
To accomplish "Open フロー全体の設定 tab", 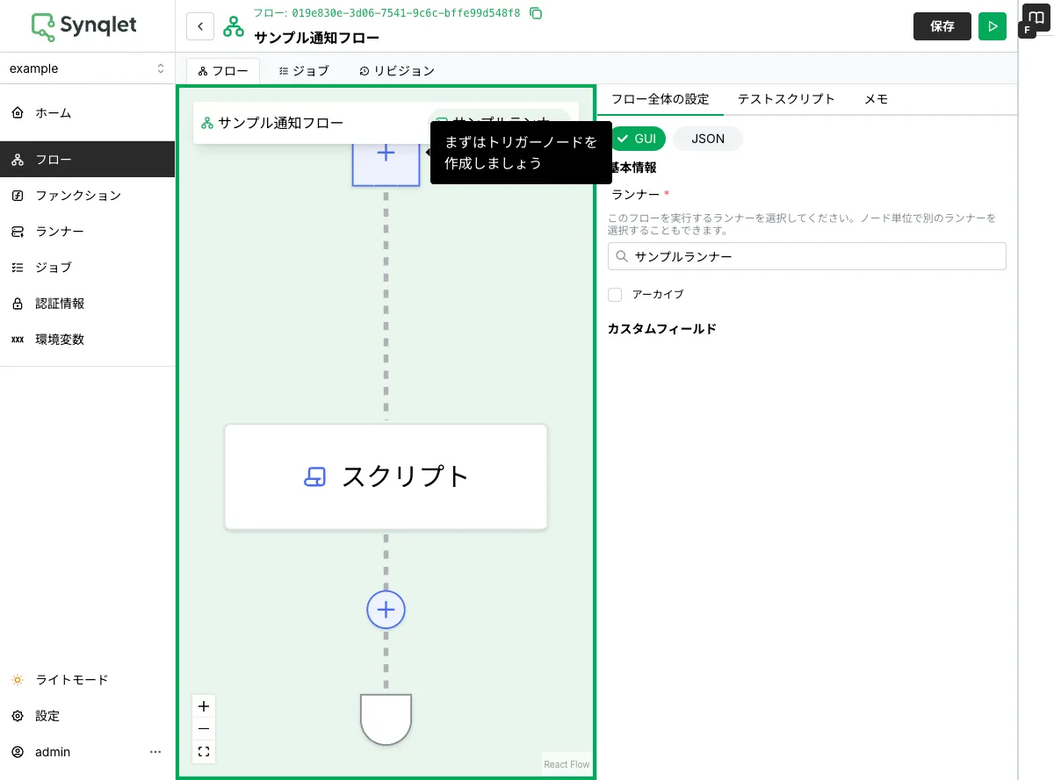I will 660,99.
